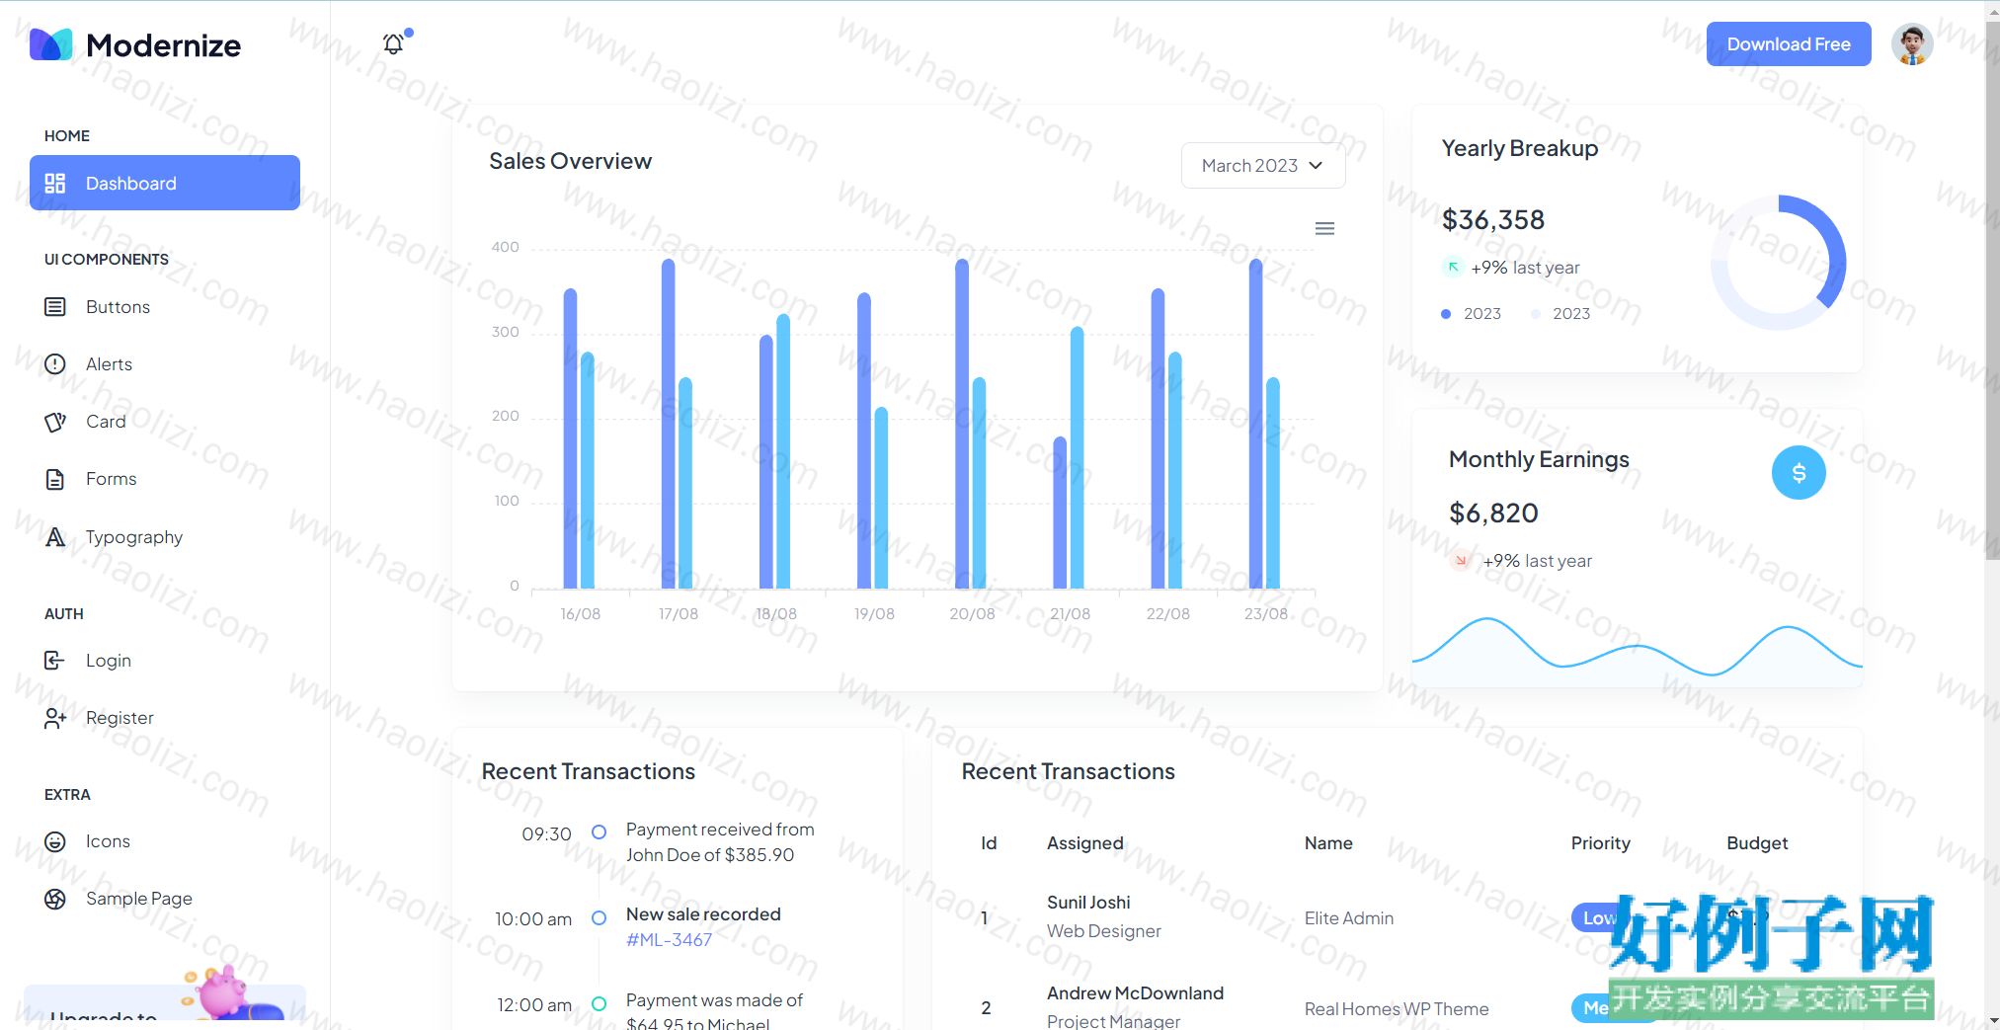The image size is (2000, 1030).
Task: Click the Download Free button
Action: click(x=1789, y=44)
